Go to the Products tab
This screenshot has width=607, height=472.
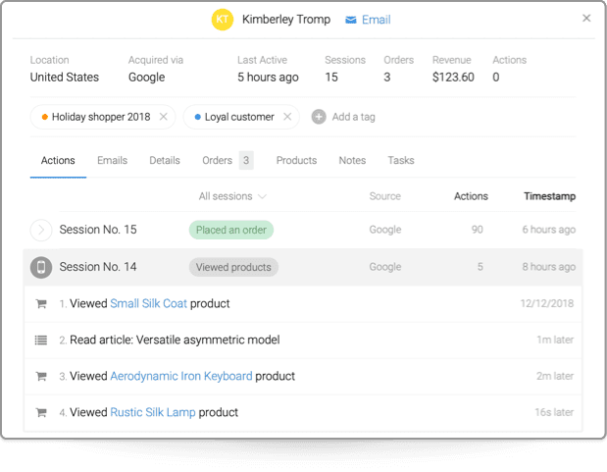296,160
